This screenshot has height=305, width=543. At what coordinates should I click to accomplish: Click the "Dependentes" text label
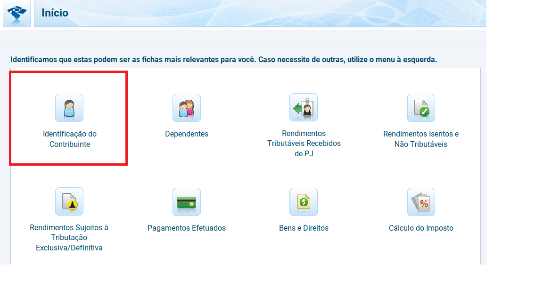(x=187, y=134)
